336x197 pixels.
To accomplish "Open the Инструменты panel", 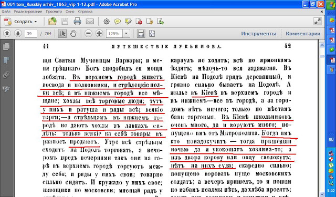I will click(259, 34).
